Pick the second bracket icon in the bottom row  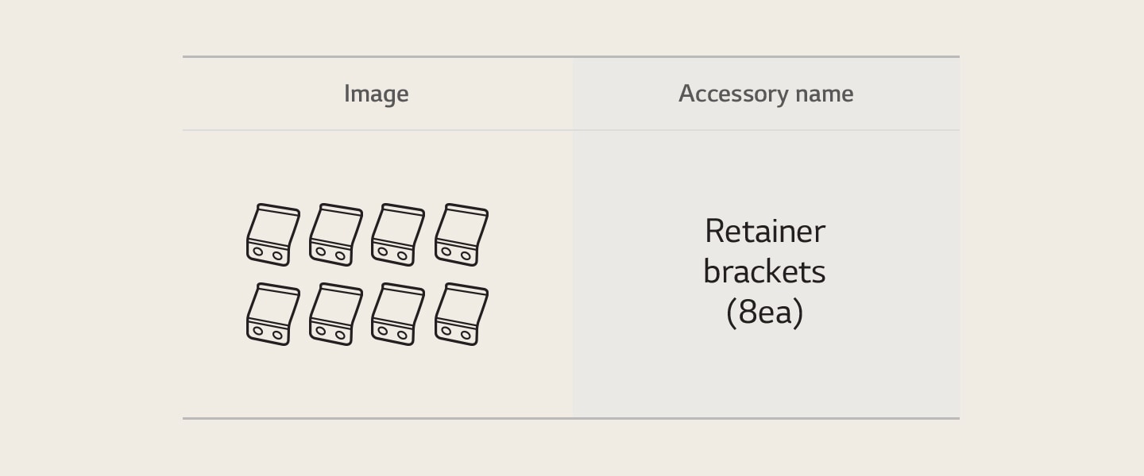(335, 314)
